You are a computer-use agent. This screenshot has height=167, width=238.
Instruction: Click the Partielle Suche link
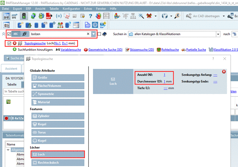(196, 50)
